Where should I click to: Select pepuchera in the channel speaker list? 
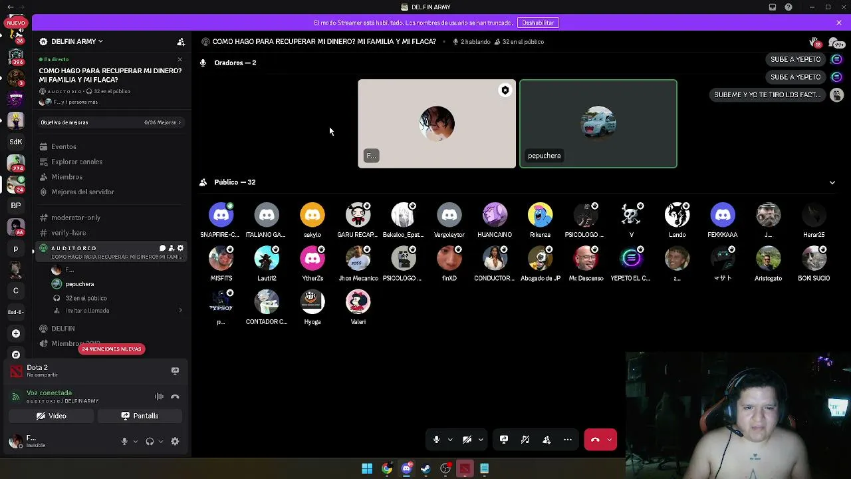tap(79, 284)
